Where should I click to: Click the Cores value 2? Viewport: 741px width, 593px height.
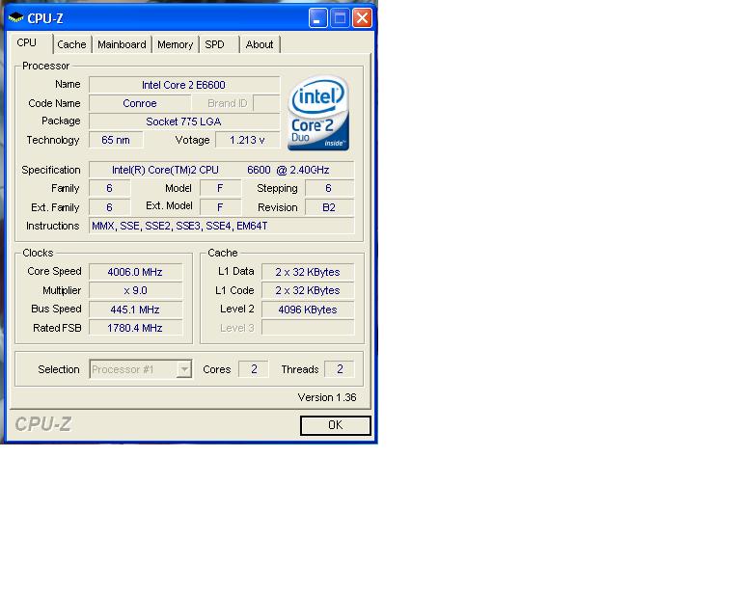[254, 369]
